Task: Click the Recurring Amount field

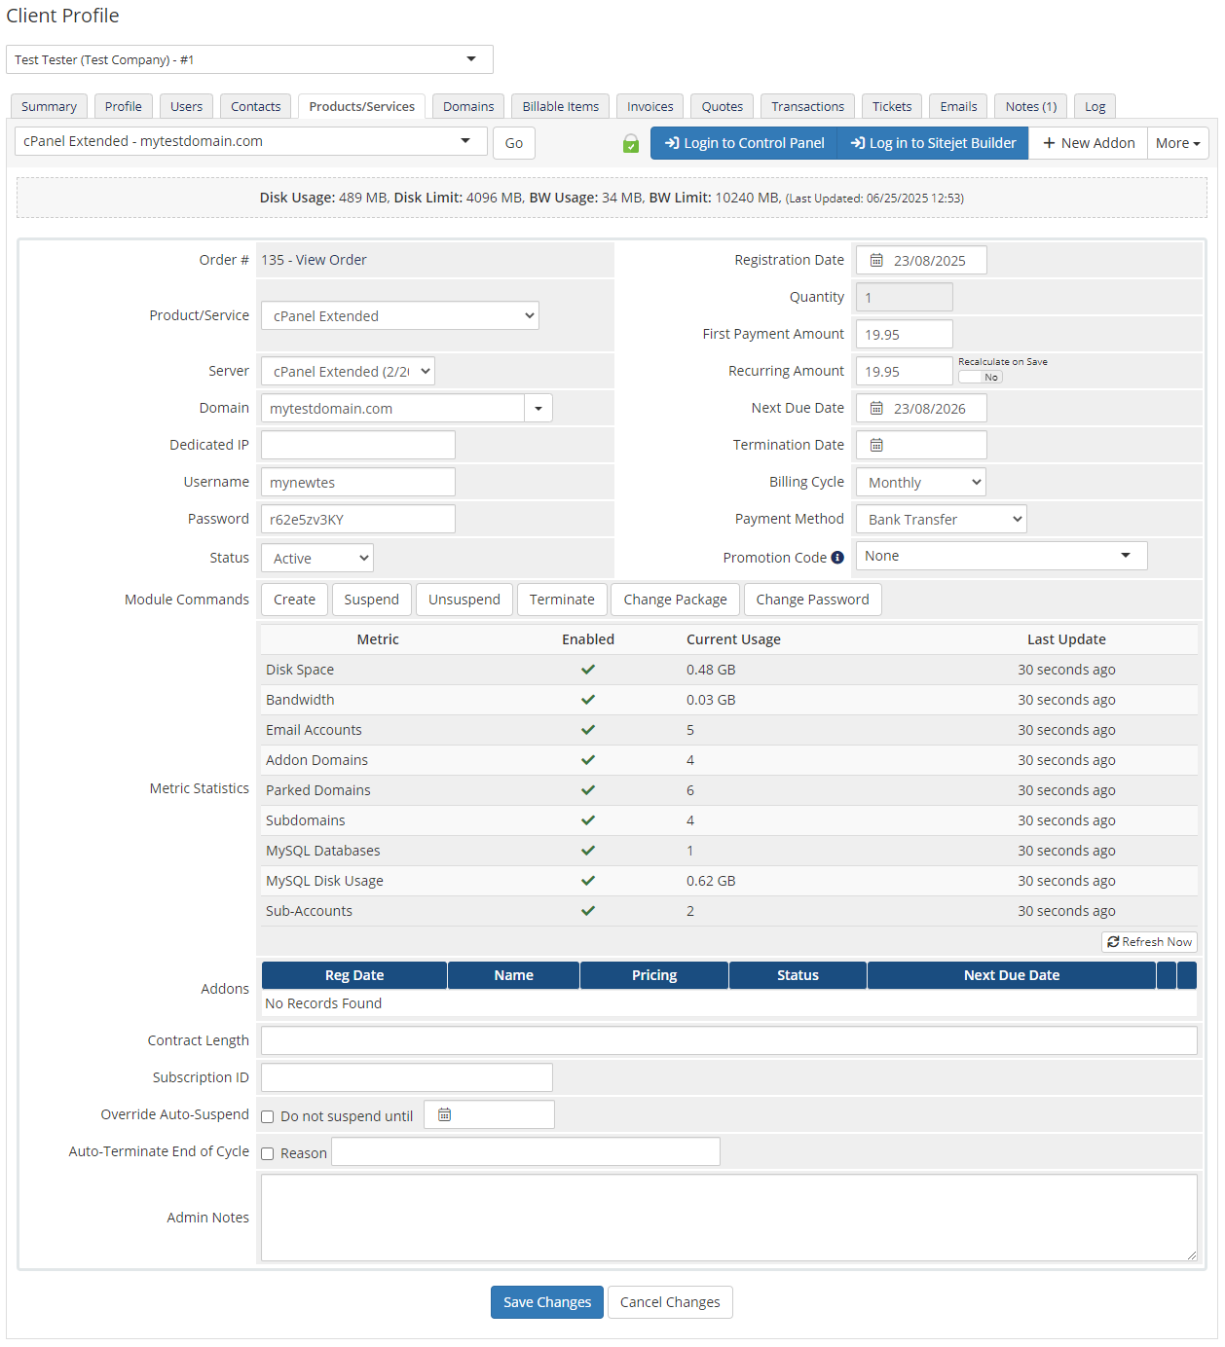Action: (905, 372)
